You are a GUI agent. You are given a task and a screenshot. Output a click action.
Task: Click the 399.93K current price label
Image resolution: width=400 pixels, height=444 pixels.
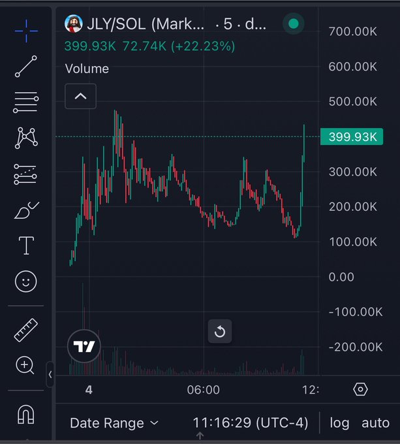click(x=352, y=136)
